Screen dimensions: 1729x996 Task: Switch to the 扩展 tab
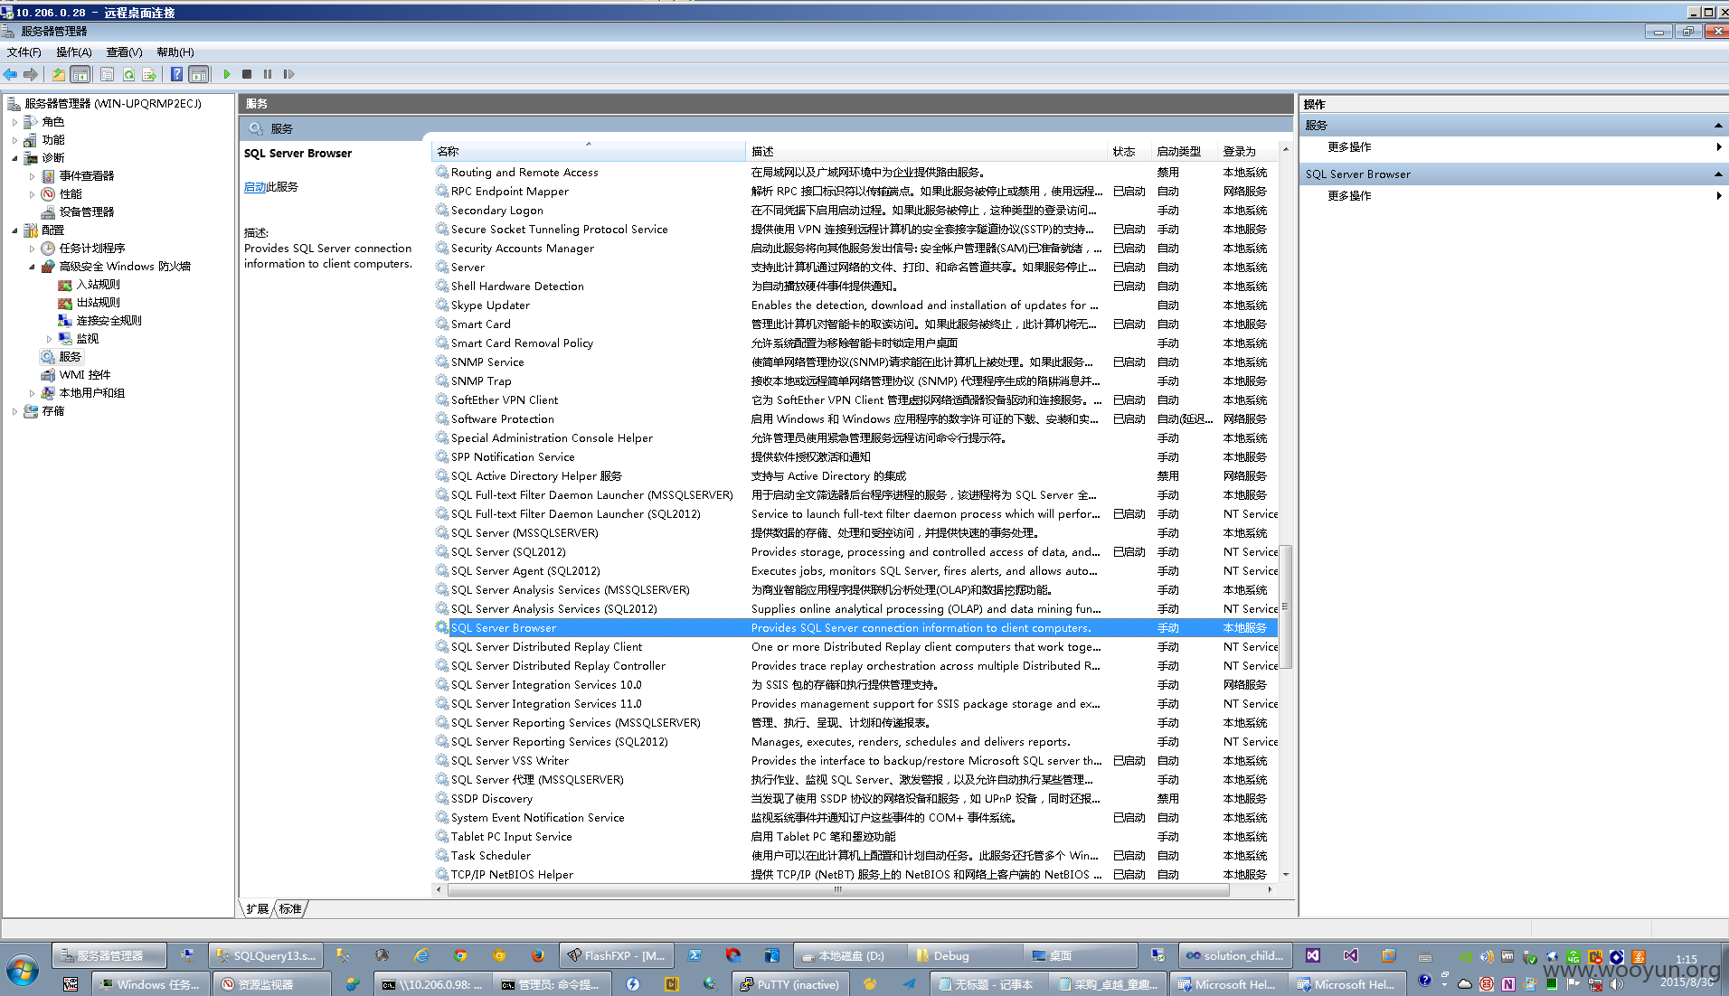point(258,908)
